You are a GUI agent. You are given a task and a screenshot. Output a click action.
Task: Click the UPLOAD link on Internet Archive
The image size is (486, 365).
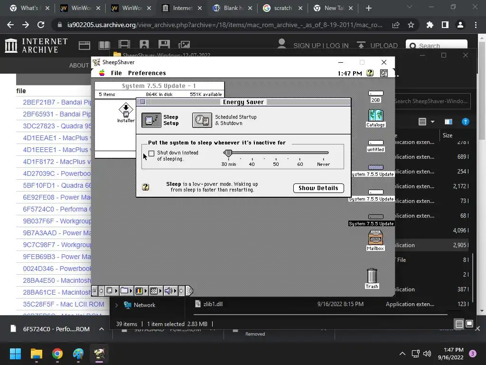point(383,46)
